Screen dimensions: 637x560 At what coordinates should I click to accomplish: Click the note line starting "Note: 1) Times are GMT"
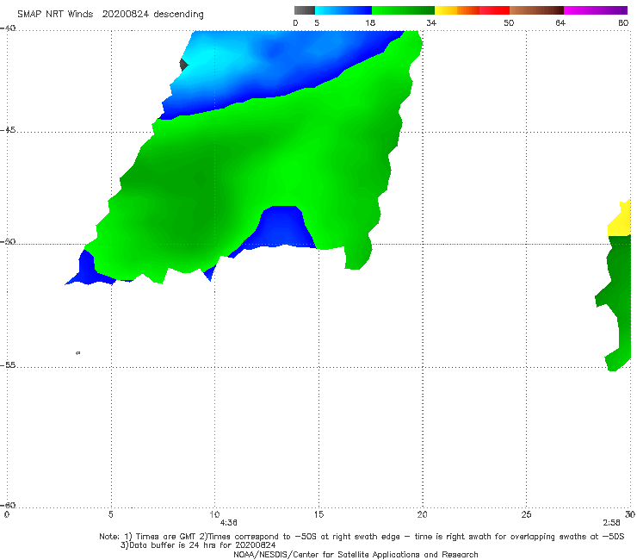coord(362,537)
